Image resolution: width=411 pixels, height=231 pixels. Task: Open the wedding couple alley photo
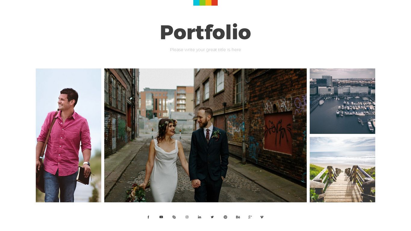[x=205, y=135]
